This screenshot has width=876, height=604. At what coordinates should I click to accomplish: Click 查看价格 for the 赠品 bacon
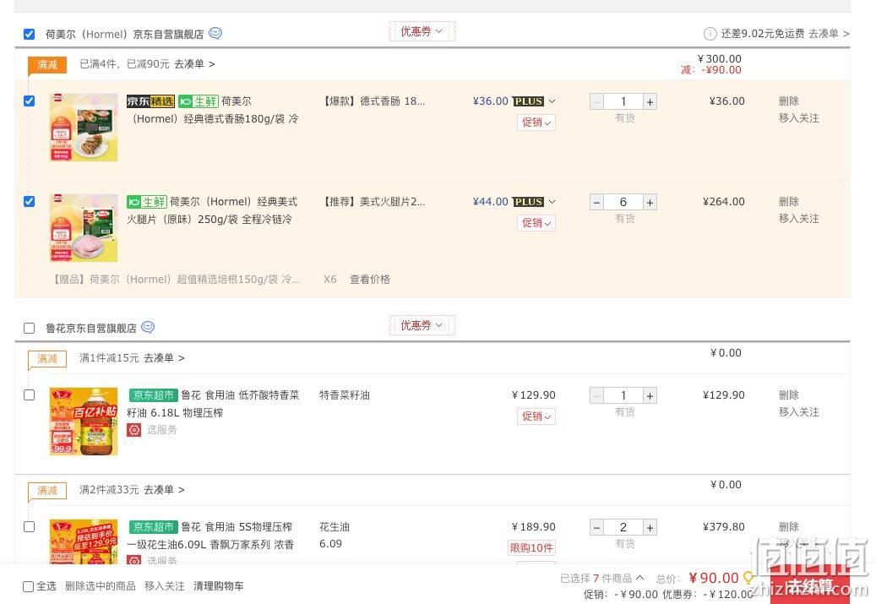pos(370,280)
